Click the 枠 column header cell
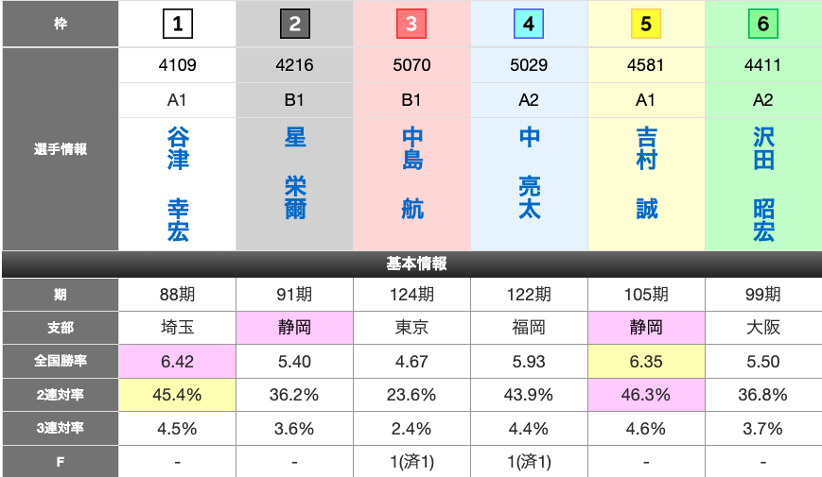The width and height of the screenshot is (822, 477). [60, 25]
